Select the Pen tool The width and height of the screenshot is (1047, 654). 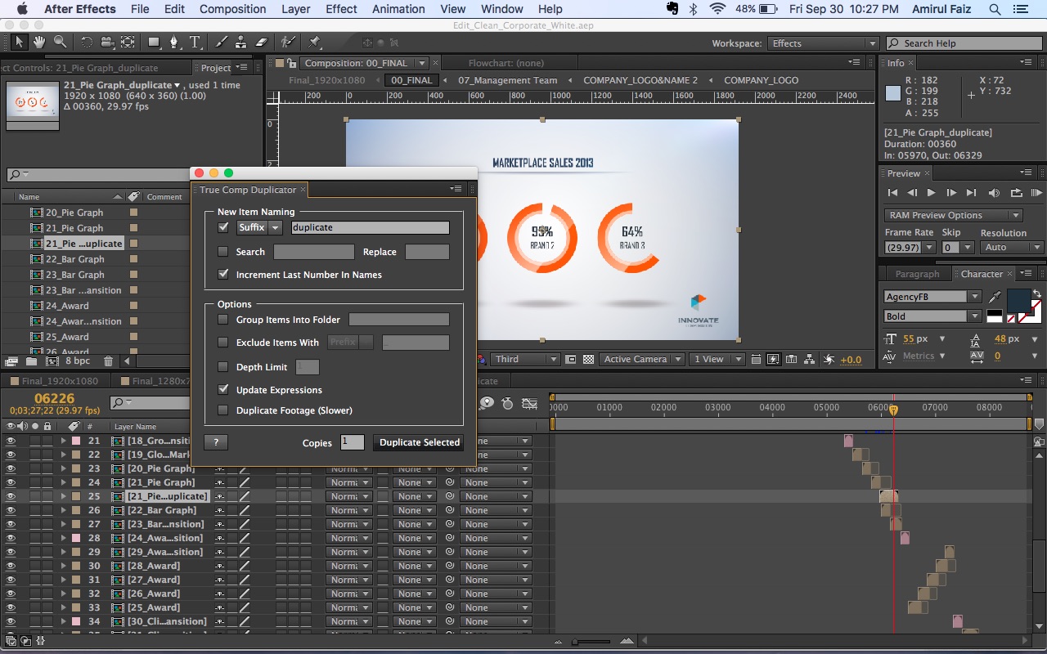tap(174, 42)
